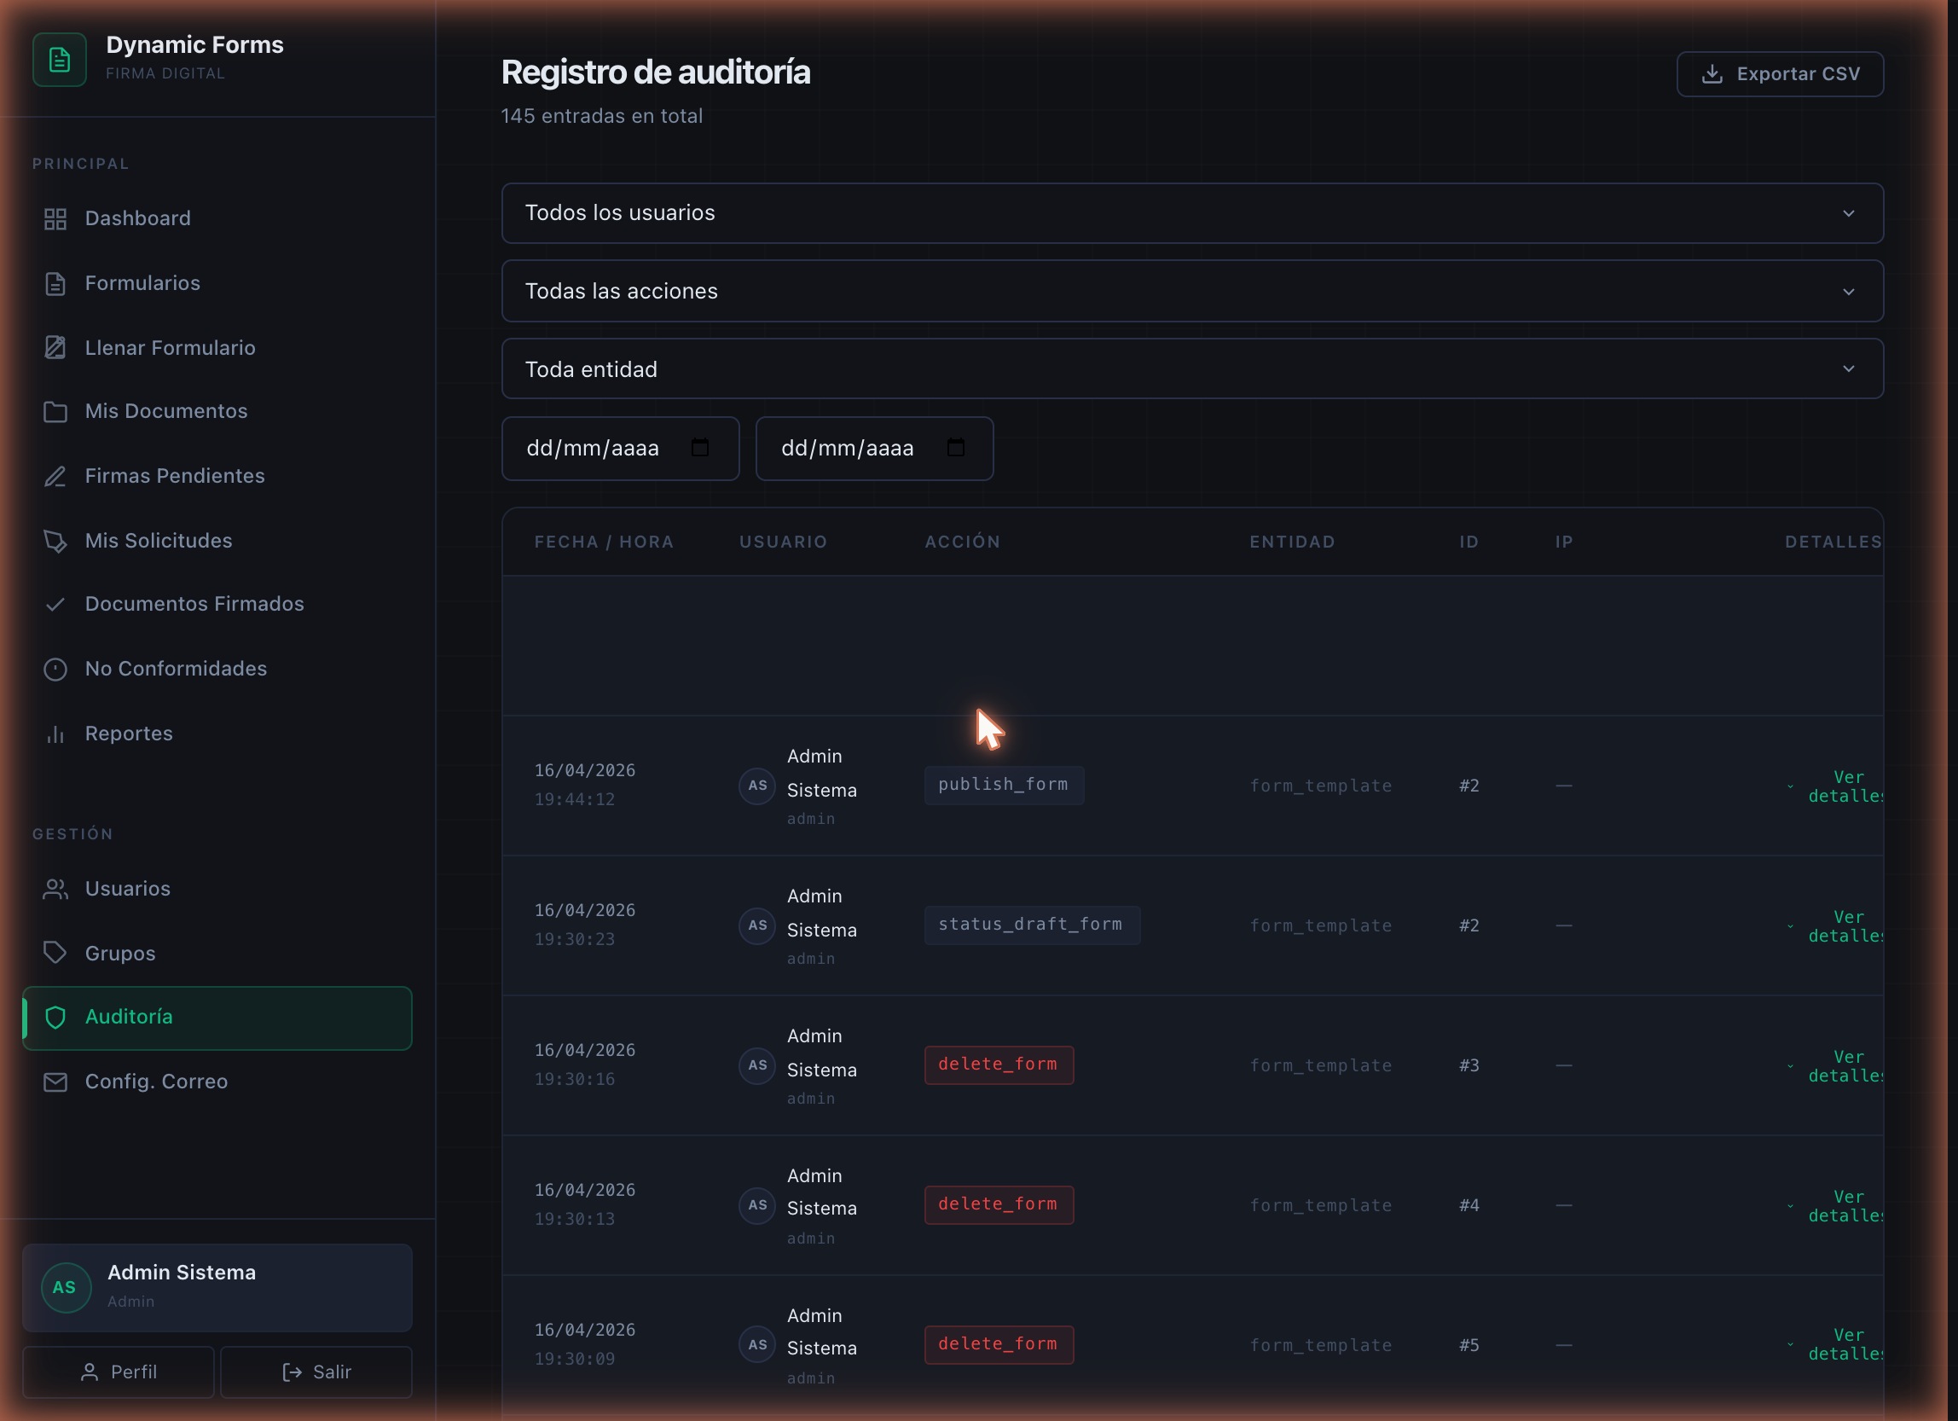Click the first dd/mm/aaaa date input
Viewport: 1958px width, 1421px height.
pos(621,448)
